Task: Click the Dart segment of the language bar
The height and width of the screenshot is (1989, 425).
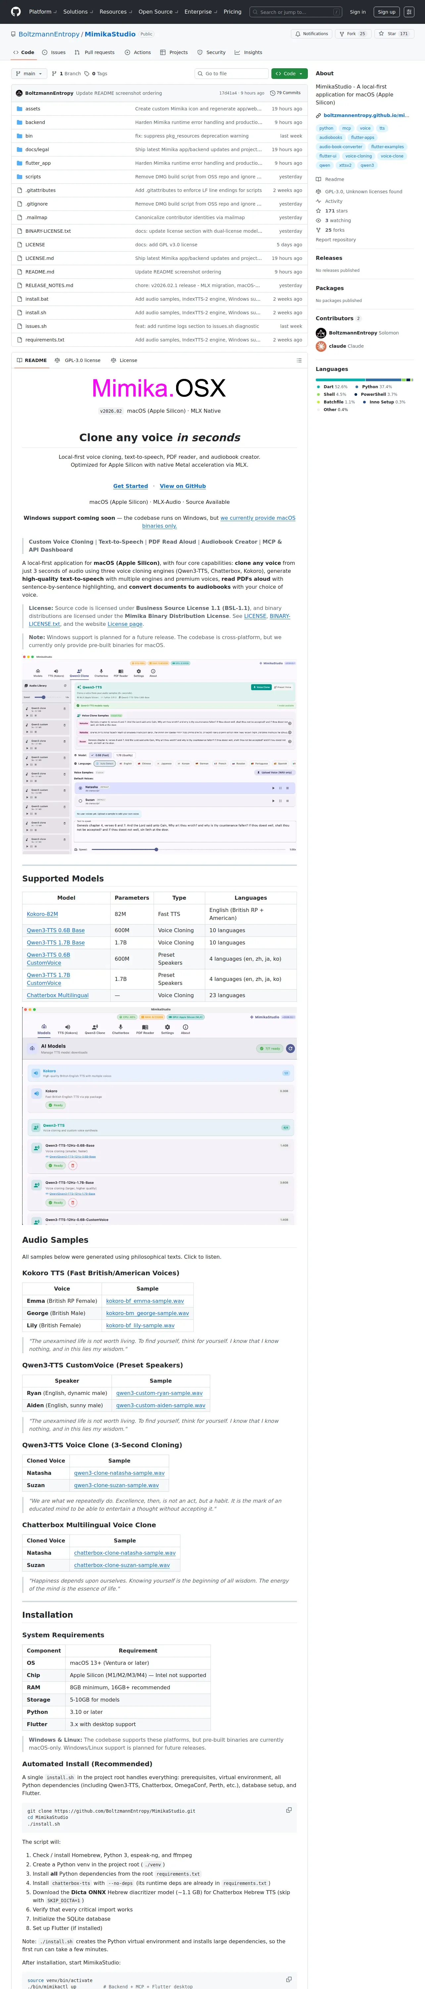Action: pyautogui.click(x=341, y=380)
